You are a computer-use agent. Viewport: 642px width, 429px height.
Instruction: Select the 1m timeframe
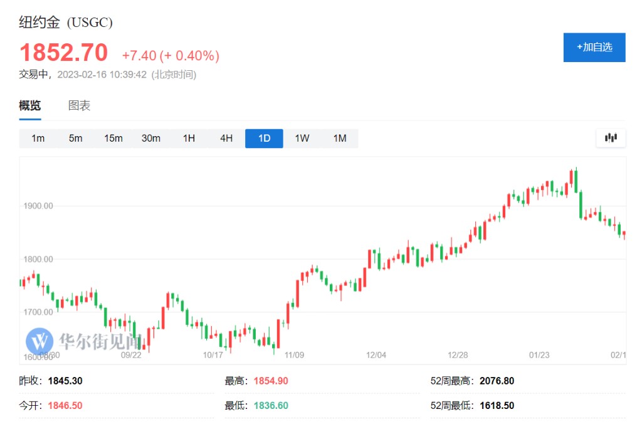(38, 138)
